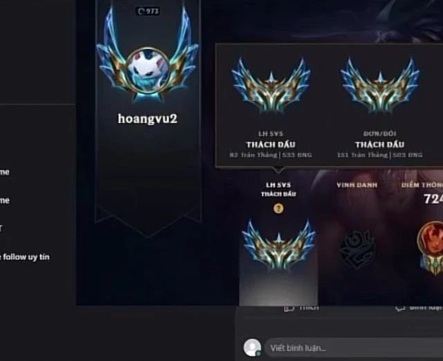The height and width of the screenshot is (361, 443).
Task: Select the Vinh Danh label
Action: (x=357, y=185)
